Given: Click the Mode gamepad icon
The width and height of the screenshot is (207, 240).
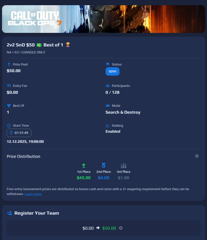Looking at the screenshot, I should [x=108, y=106].
